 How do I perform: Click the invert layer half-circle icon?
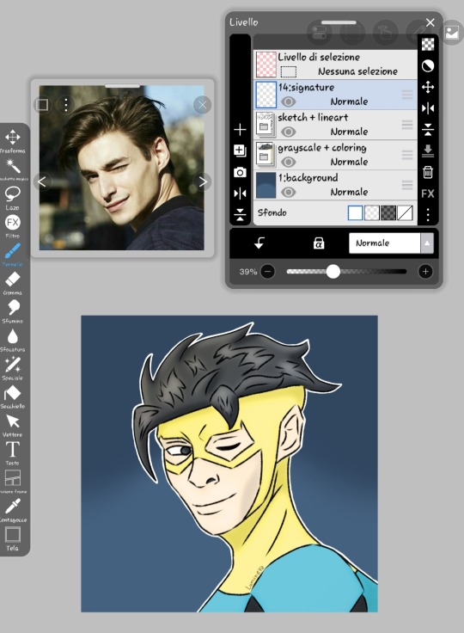(428, 66)
